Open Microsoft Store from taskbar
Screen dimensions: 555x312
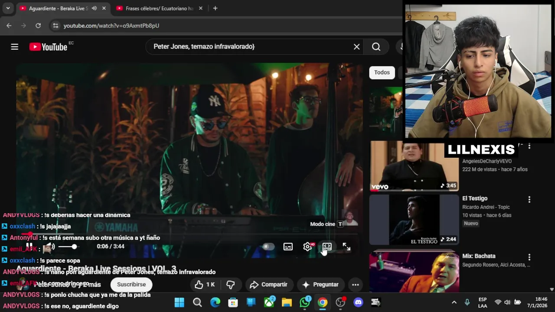pos(233,302)
